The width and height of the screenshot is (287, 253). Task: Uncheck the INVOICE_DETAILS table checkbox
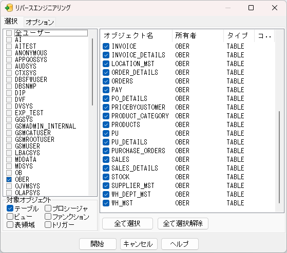click(x=106, y=55)
